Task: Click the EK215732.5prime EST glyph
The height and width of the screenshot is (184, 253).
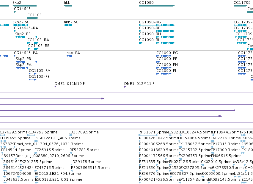Action: tap(180, 153)
